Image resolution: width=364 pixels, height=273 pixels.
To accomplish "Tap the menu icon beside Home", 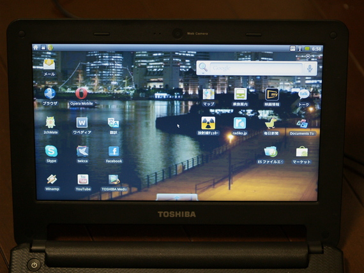I will coord(43,48).
